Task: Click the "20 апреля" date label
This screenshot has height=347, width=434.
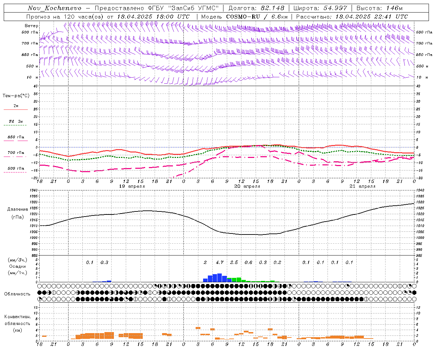Action: 247,186
